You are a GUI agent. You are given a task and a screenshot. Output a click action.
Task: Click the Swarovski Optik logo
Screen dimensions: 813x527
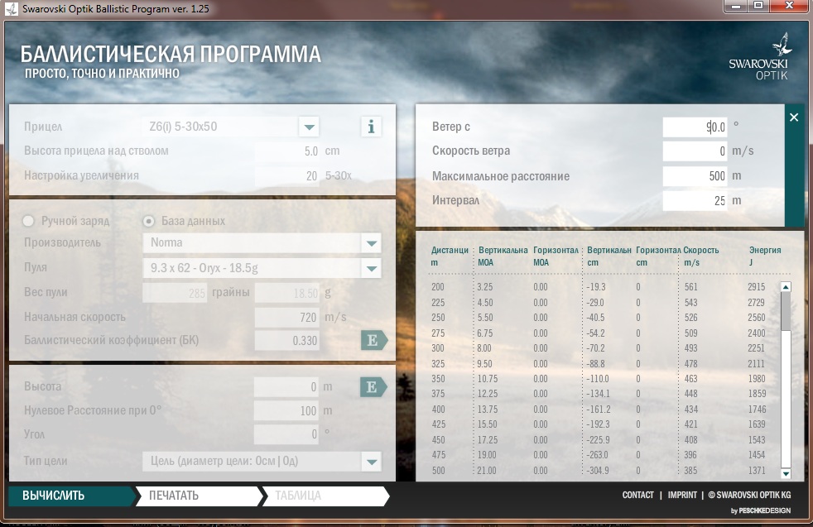758,57
